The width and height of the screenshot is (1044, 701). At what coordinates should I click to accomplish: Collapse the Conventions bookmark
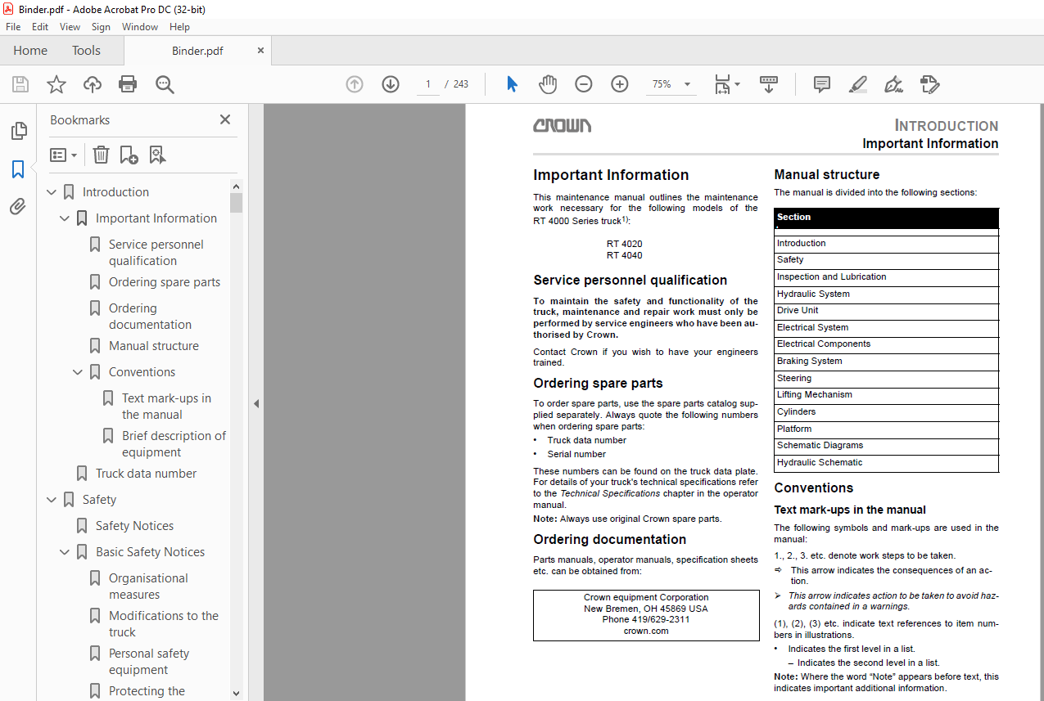pyautogui.click(x=79, y=372)
